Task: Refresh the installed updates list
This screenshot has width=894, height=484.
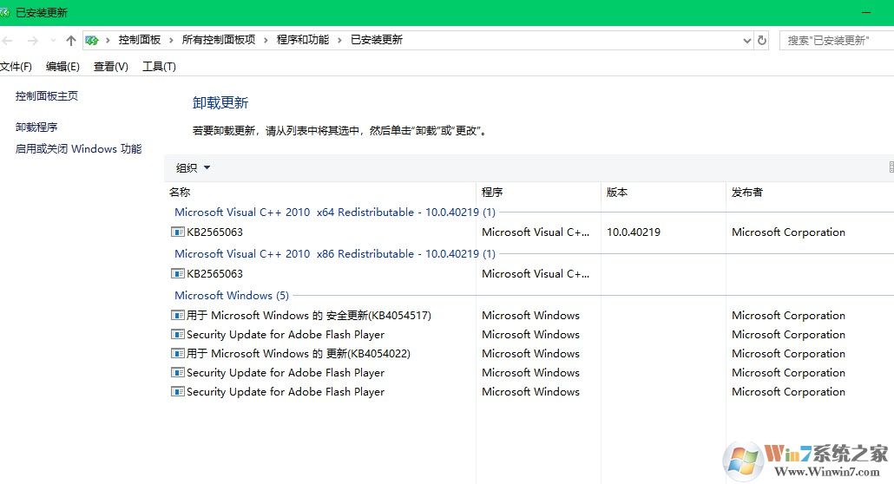Action: coord(762,41)
